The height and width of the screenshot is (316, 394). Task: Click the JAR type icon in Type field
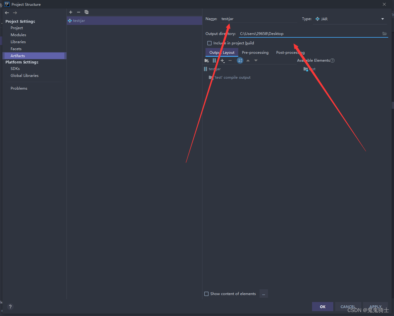tap(318, 19)
